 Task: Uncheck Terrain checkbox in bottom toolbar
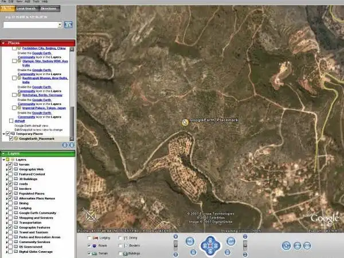click(x=89, y=253)
